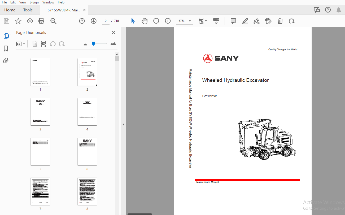Go to the previous page arrow

[82, 21]
